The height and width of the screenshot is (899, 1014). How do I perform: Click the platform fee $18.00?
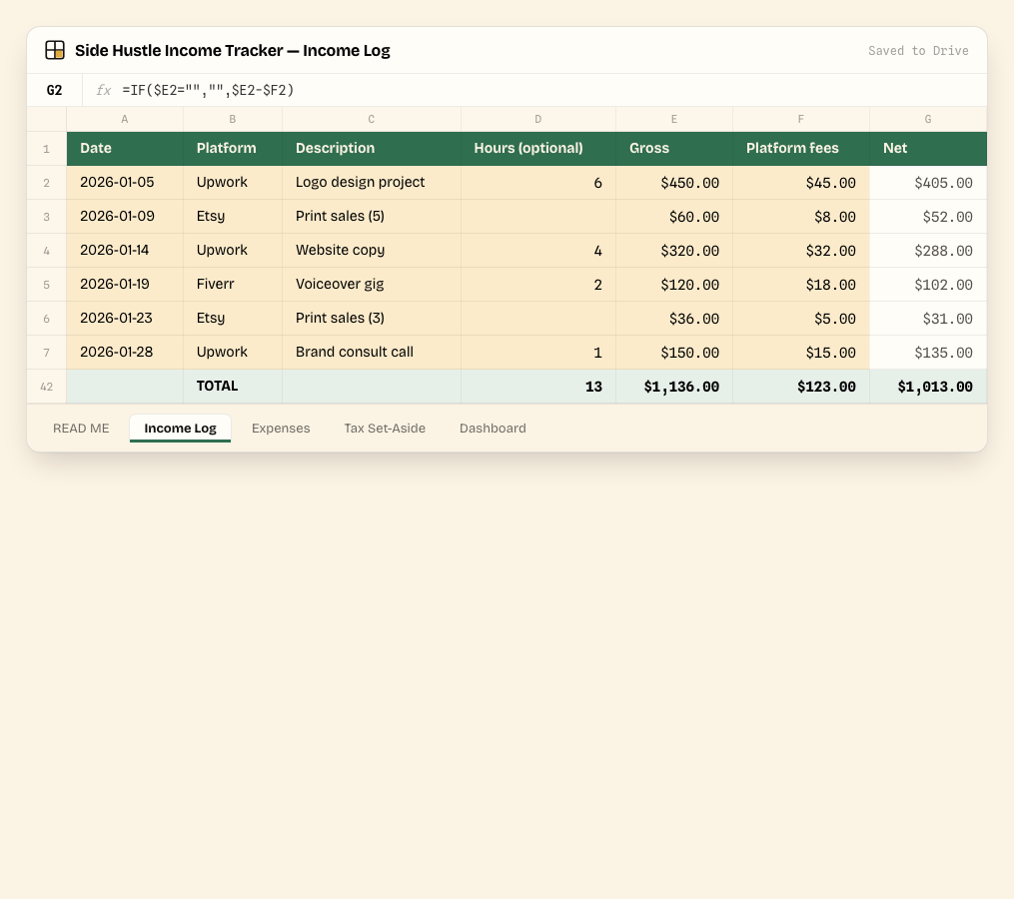pos(801,285)
